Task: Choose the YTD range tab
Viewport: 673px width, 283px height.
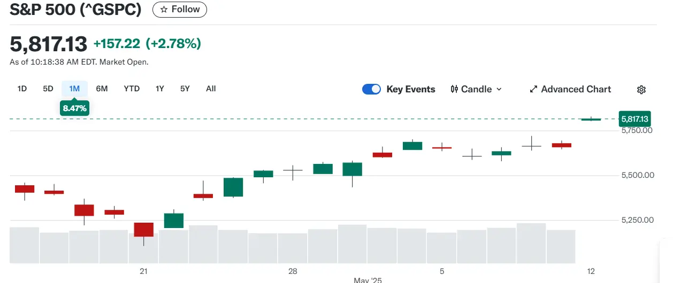Action: [x=132, y=89]
